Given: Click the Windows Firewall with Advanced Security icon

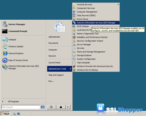Looking at the screenshot, I should (74, 66).
